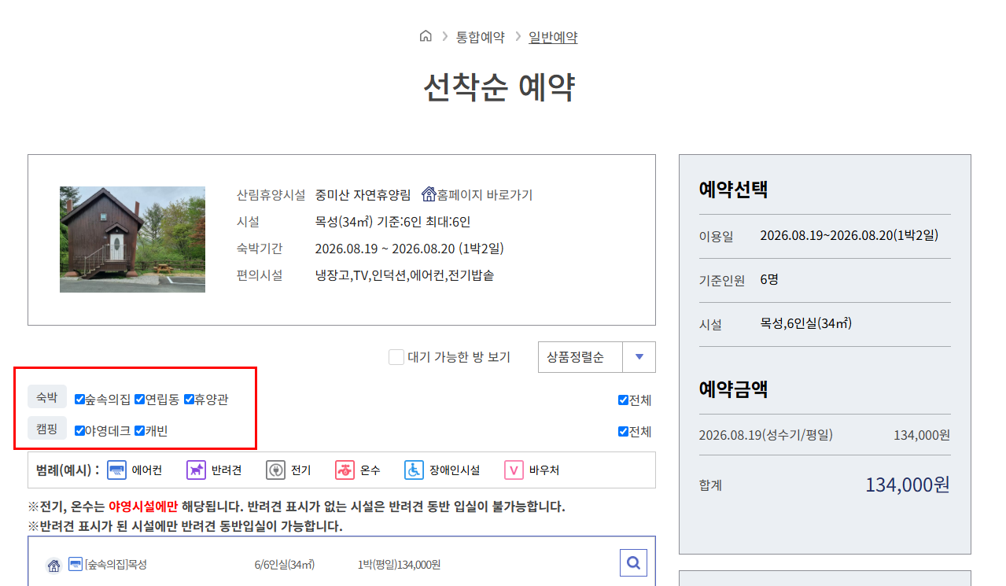Toggle 전체 checkbox in 캠핑 row
This screenshot has height=586, width=1006.
pos(623,432)
